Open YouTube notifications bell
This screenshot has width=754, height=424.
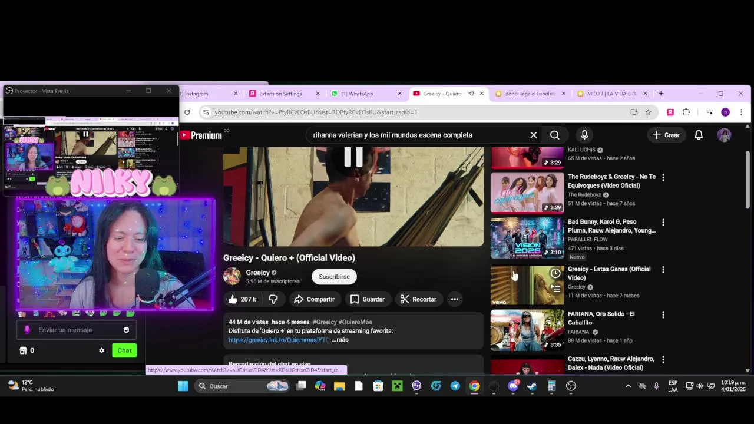click(699, 135)
